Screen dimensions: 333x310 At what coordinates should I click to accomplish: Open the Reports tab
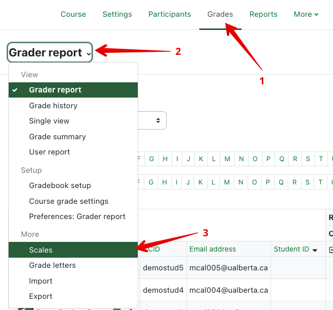click(263, 14)
